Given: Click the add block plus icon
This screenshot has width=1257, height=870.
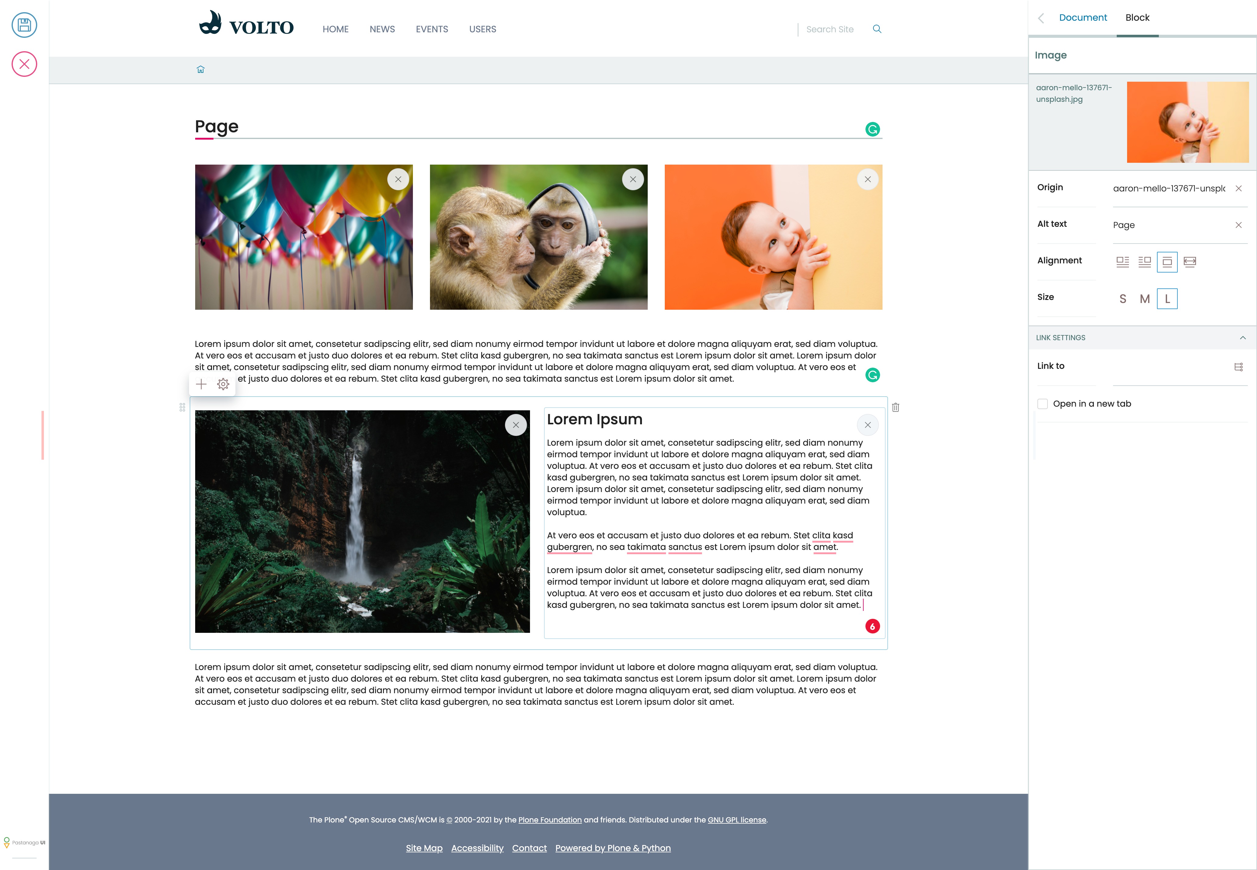Looking at the screenshot, I should [x=201, y=384].
